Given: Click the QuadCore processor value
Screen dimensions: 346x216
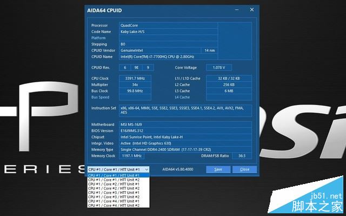Looking at the screenshot, I should tap(168, 25).
